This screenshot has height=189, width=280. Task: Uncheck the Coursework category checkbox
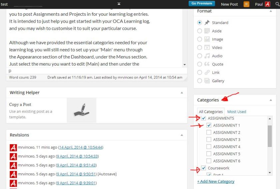click(204, 168)
